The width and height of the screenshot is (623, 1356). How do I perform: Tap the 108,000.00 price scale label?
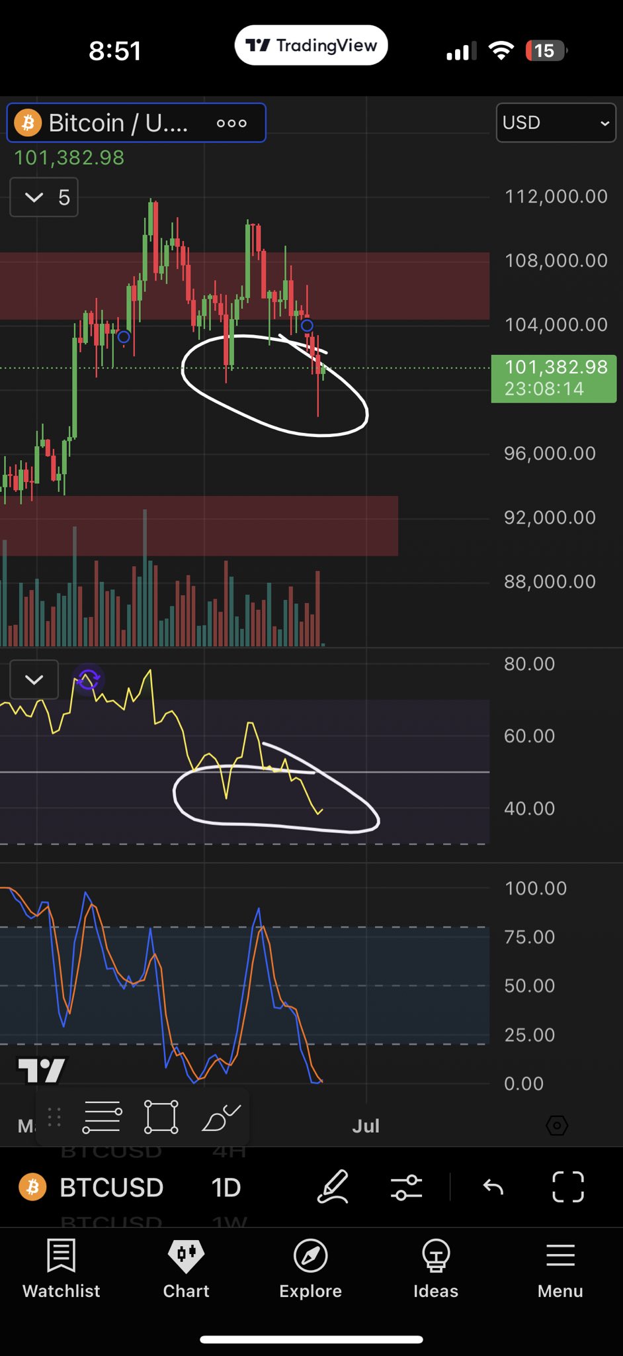pos(556,261)
